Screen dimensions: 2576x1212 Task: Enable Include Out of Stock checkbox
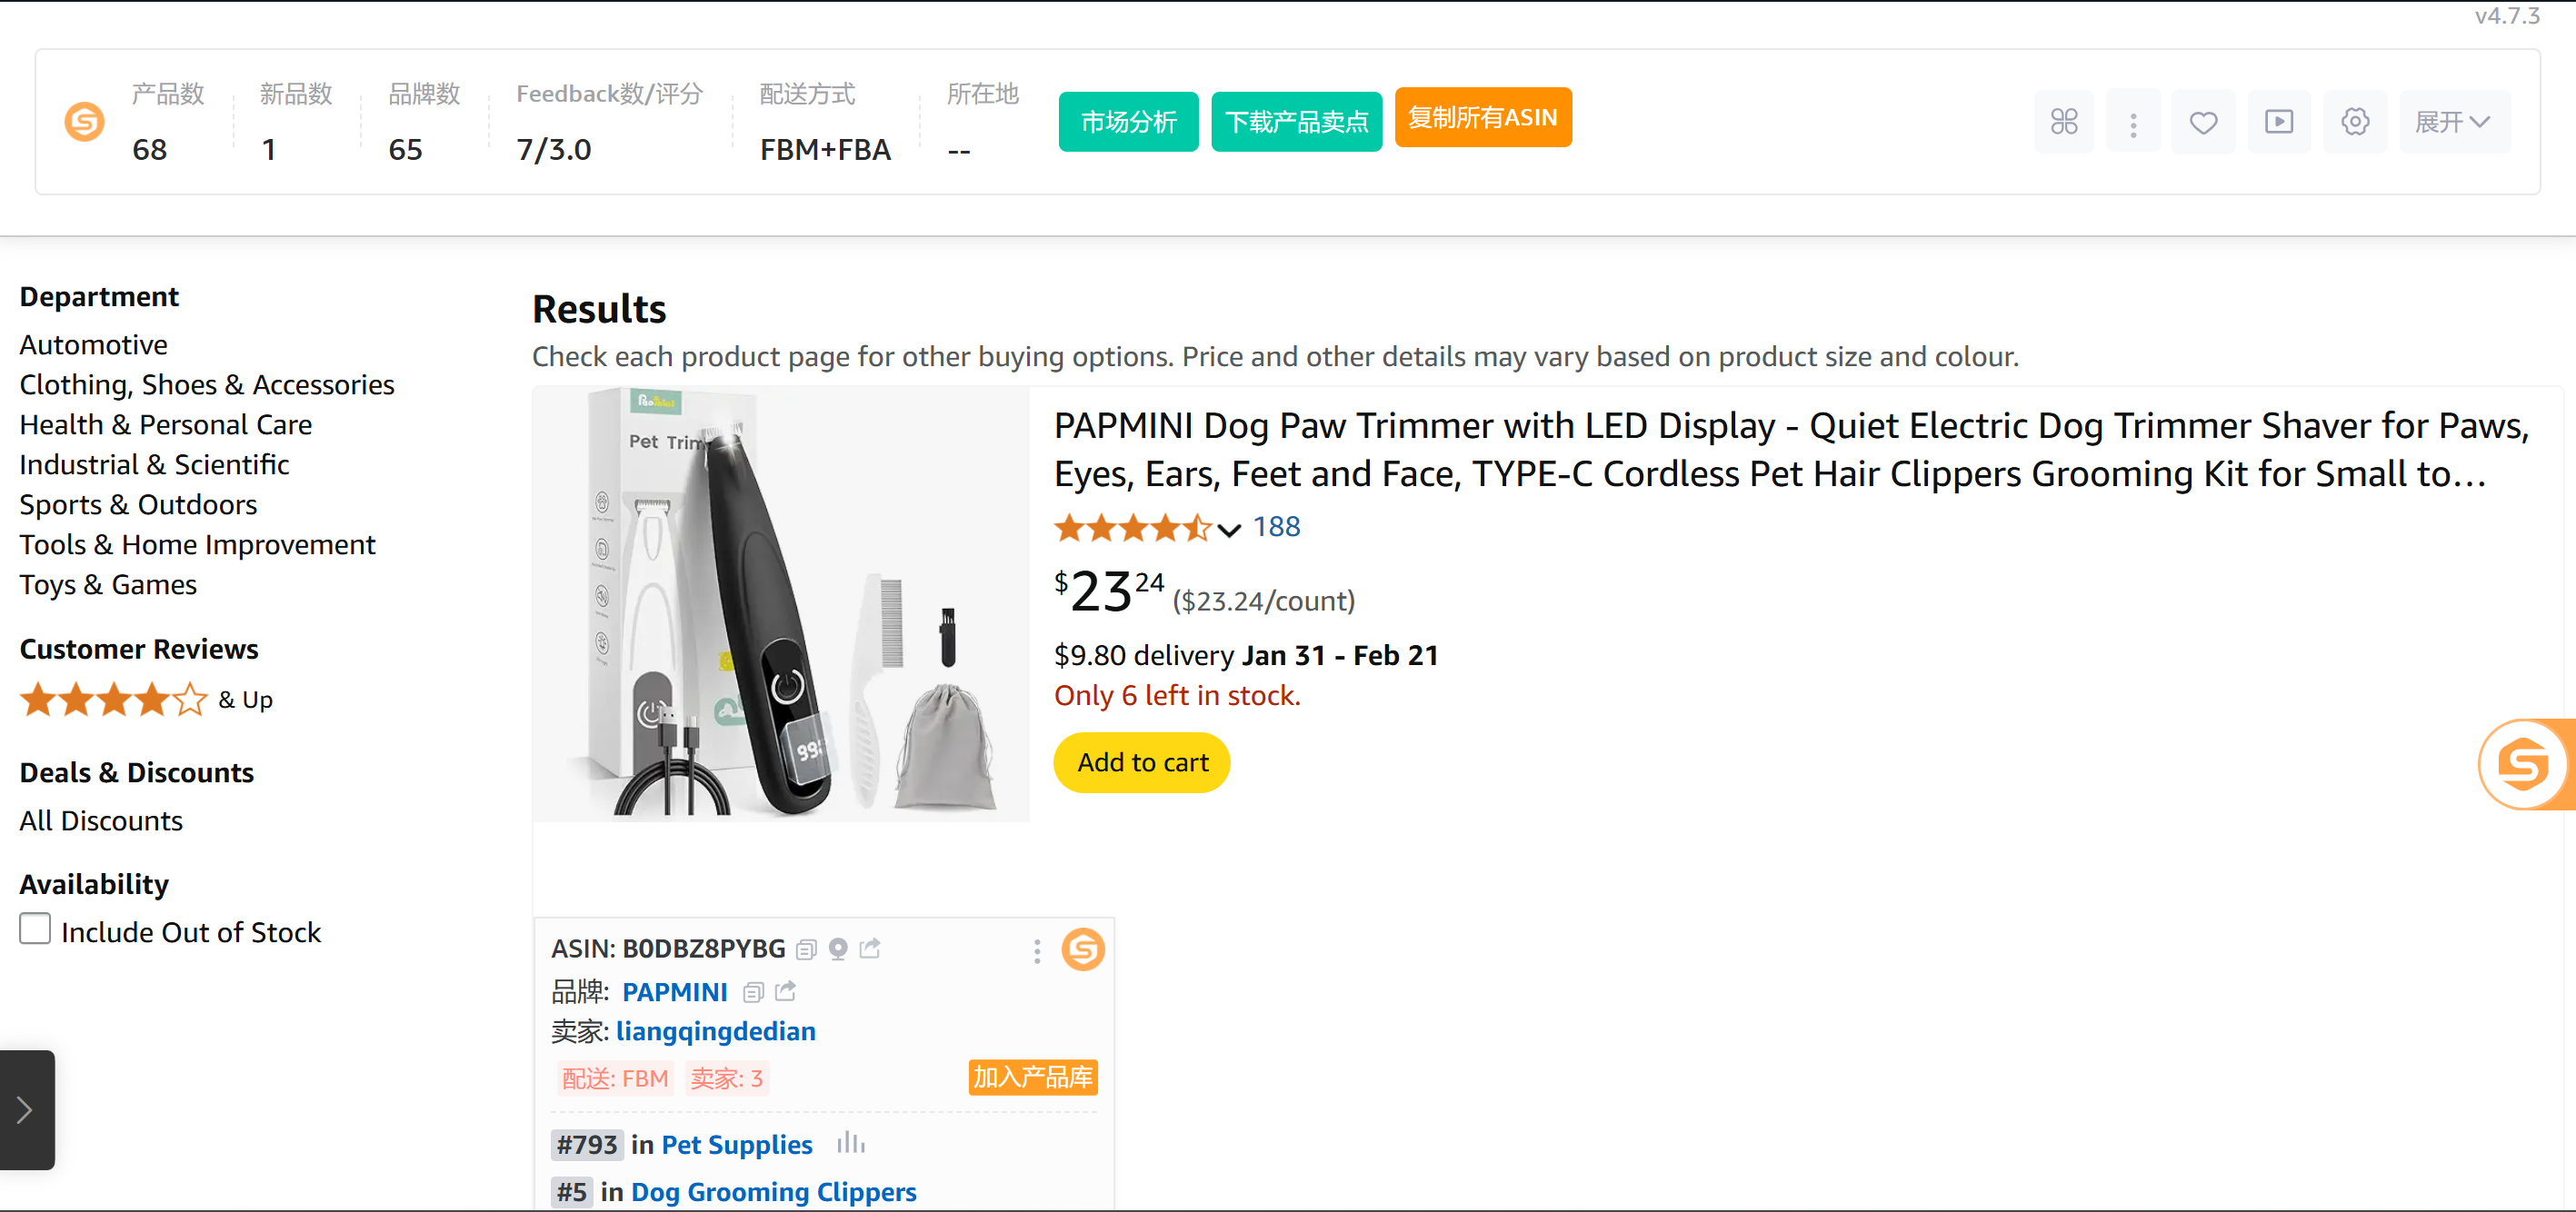[35, 929]
